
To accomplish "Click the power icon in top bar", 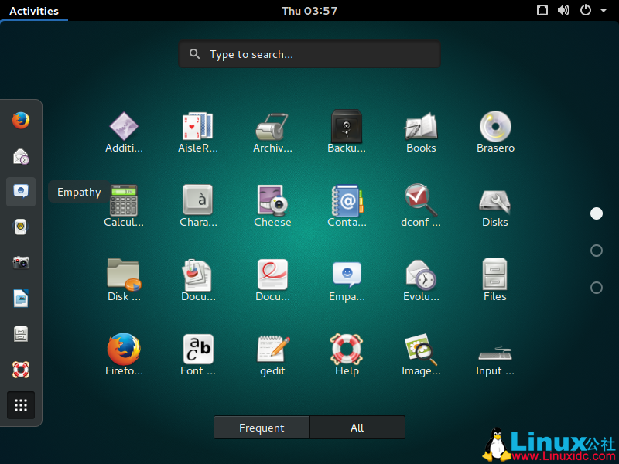I will [x=586, y=10].
